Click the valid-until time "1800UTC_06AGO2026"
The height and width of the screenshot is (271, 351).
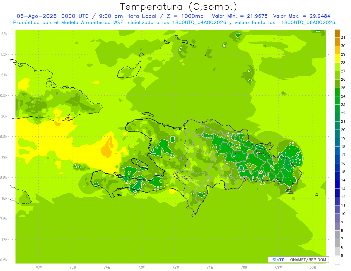coord(308,23)
